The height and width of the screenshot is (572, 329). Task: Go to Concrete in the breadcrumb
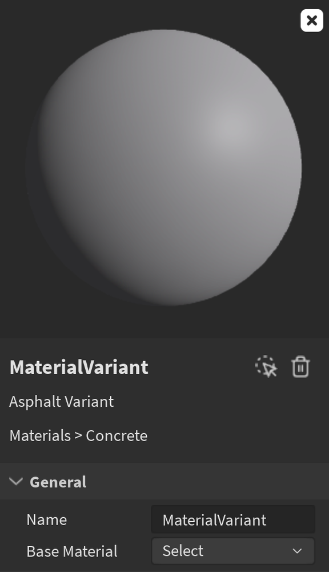coord(117,435)
